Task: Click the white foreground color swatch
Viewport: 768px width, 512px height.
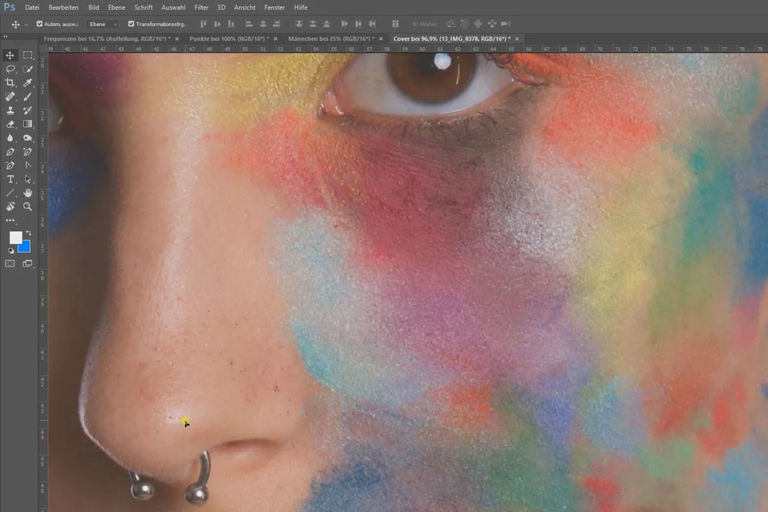Action: coord(15,237)
